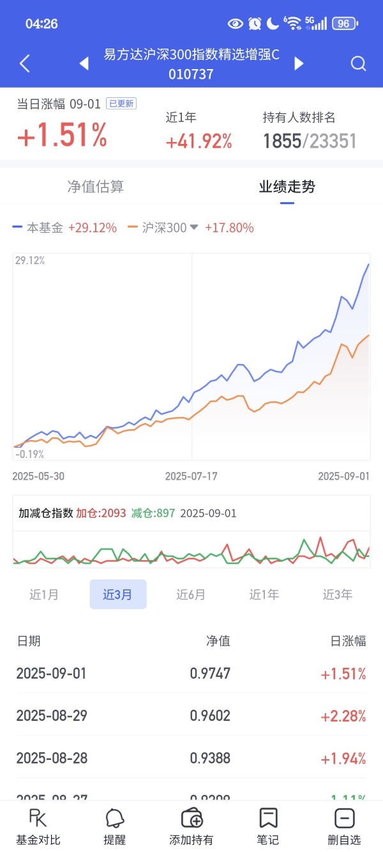Toggle 本基金 blue line legend
Image resolution: width=383 pixels, height=852 pixels.
point(64,228)
